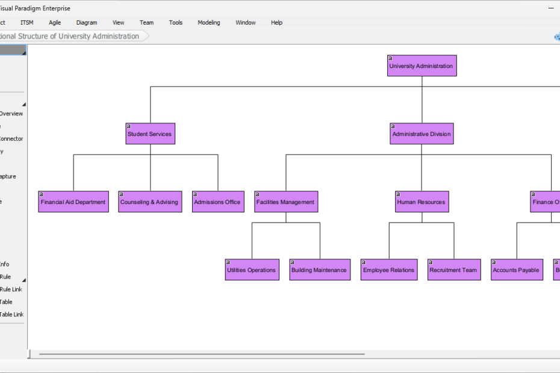
Task: Select the Building Maintenance node
Action: pyautogui.click(x=319, y=271)
